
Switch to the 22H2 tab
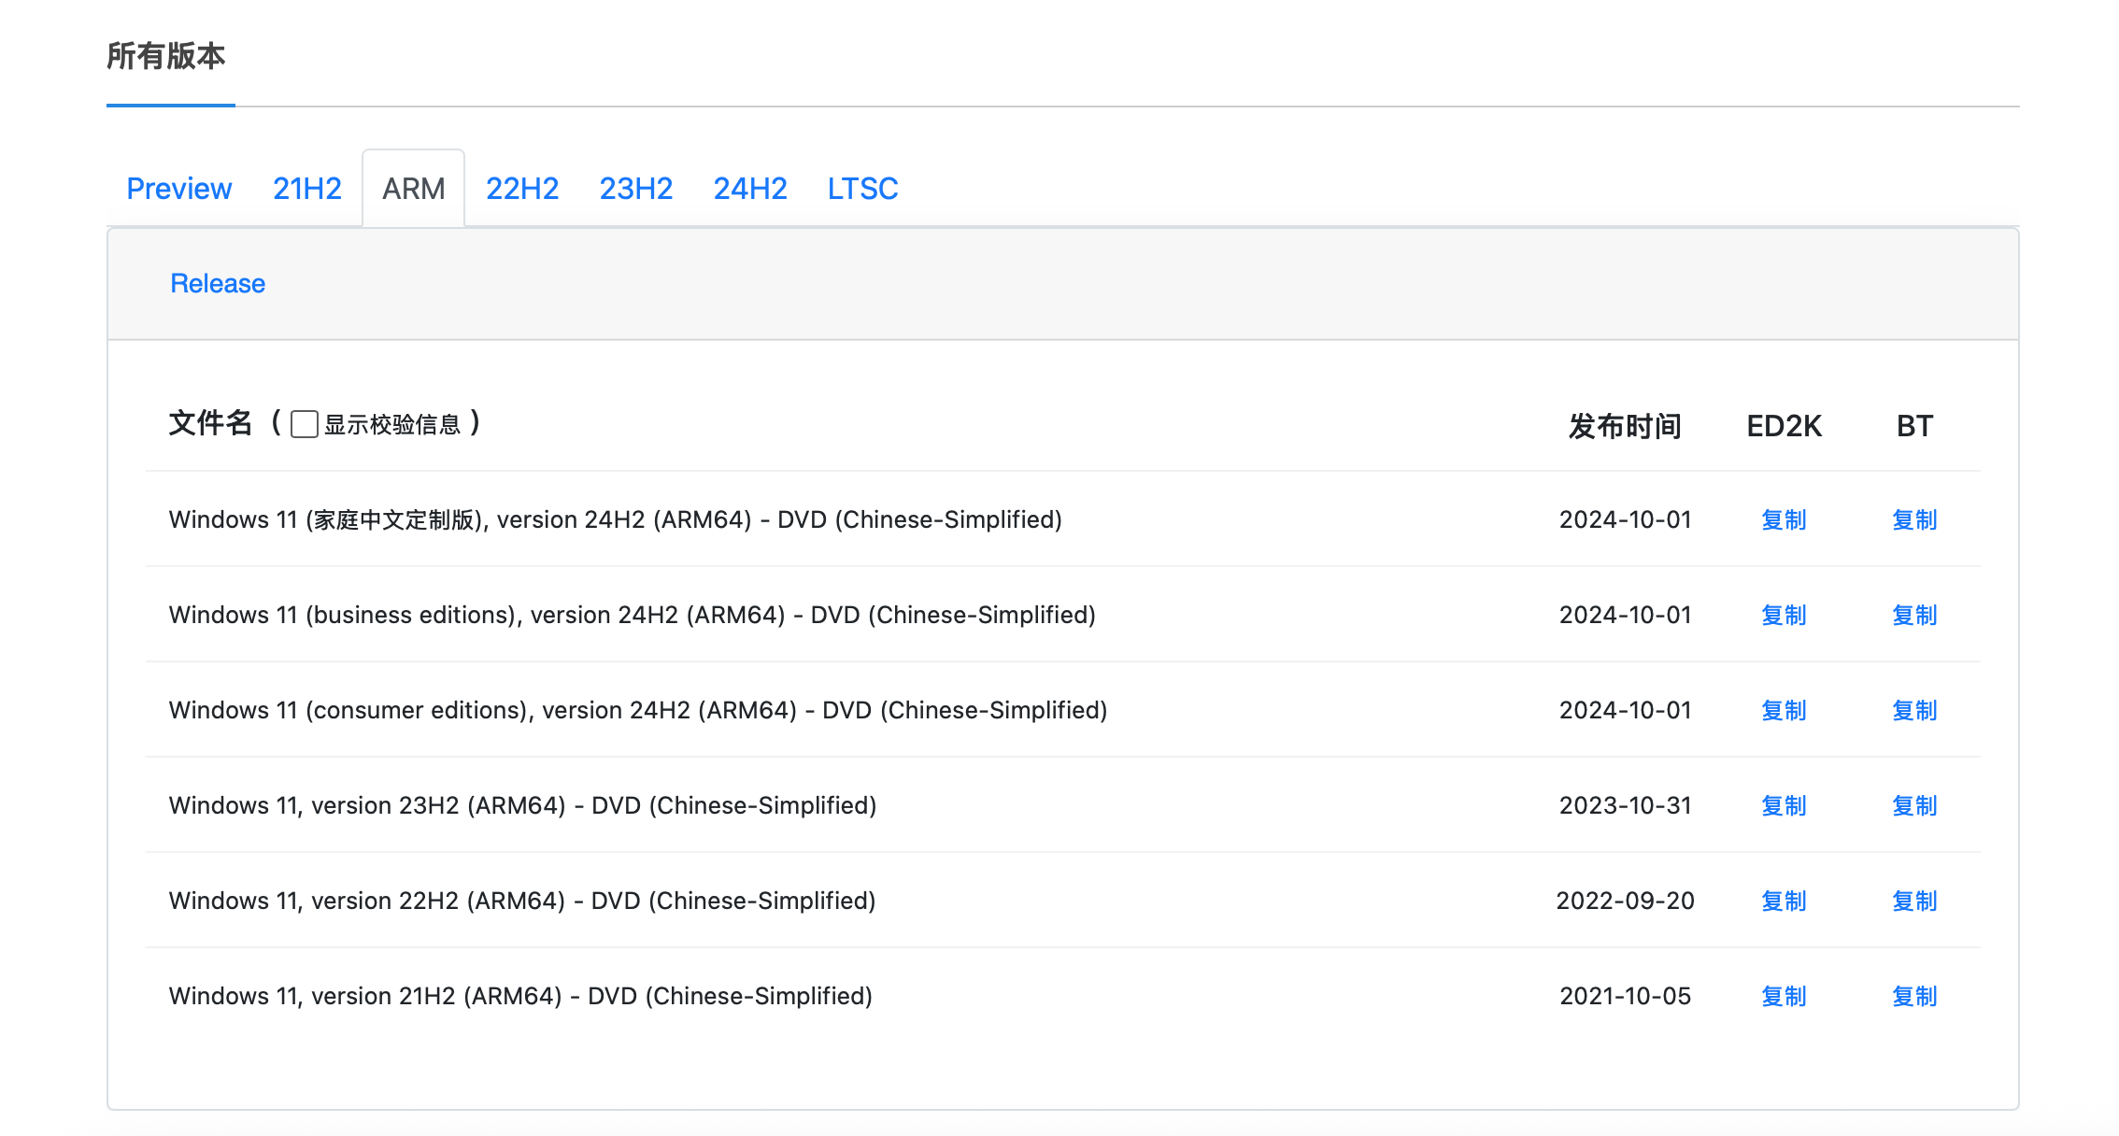522,189
